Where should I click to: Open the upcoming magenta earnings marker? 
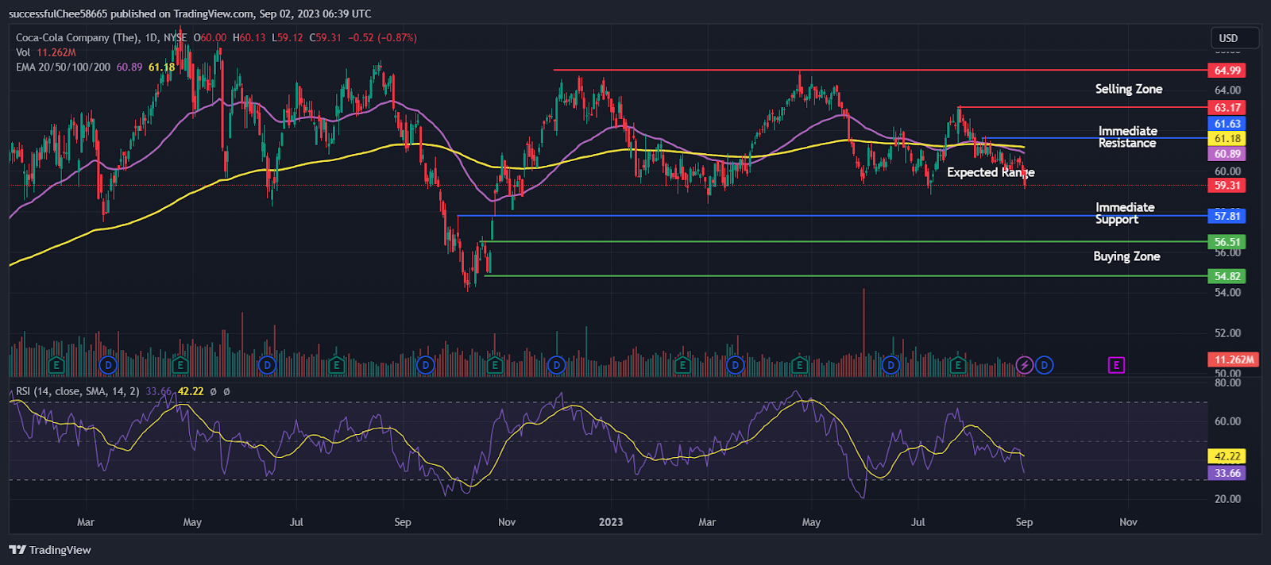click(1116, 365)
